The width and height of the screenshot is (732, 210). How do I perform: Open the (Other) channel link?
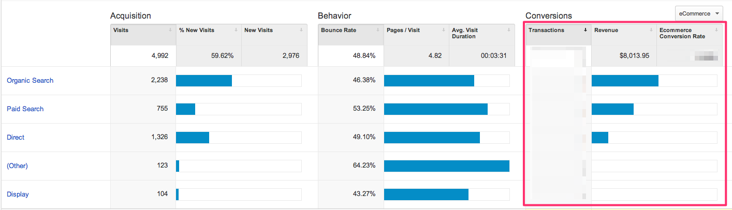[17, 166]
